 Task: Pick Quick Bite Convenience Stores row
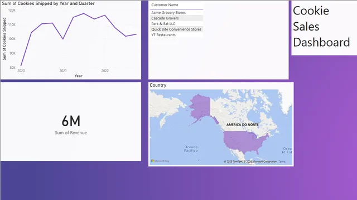[176, 29]
